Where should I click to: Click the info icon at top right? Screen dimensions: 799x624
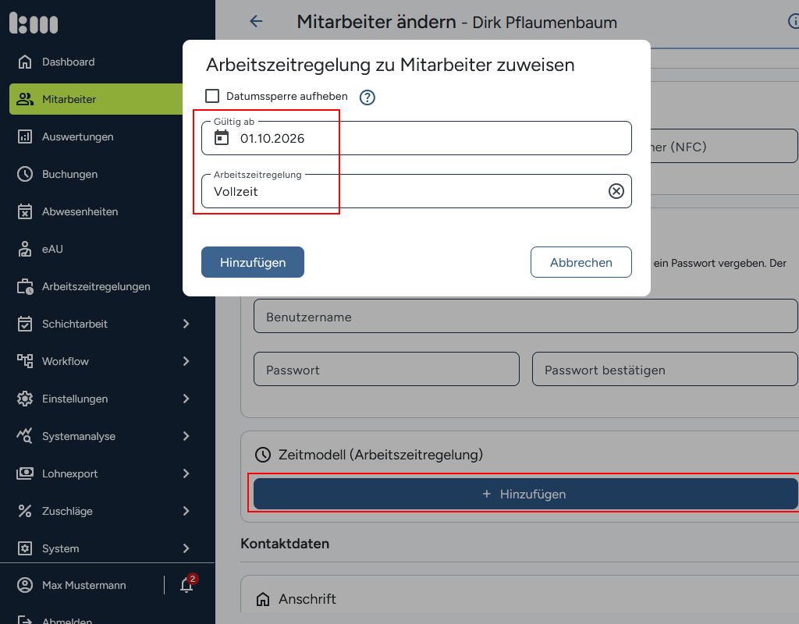pos(794,21)
